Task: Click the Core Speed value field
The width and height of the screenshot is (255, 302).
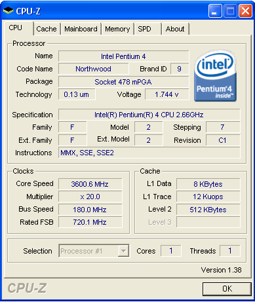Action: coord(90,184)
